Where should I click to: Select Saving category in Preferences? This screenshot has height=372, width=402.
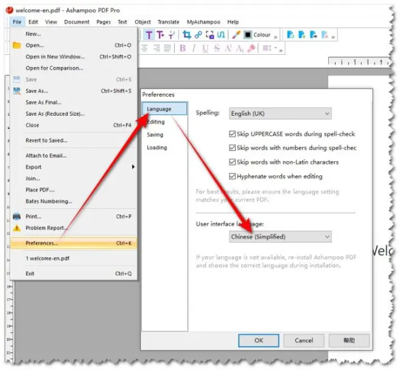pos(164,135)
